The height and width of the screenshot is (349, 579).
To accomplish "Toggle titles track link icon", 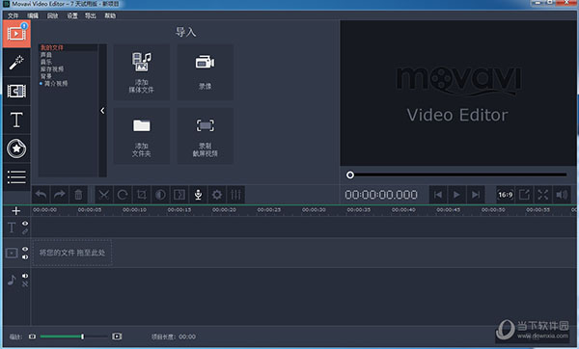I will click(25, 231).
